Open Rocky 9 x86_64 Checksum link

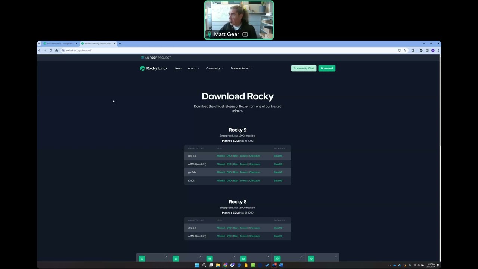[x=255, y=156]
